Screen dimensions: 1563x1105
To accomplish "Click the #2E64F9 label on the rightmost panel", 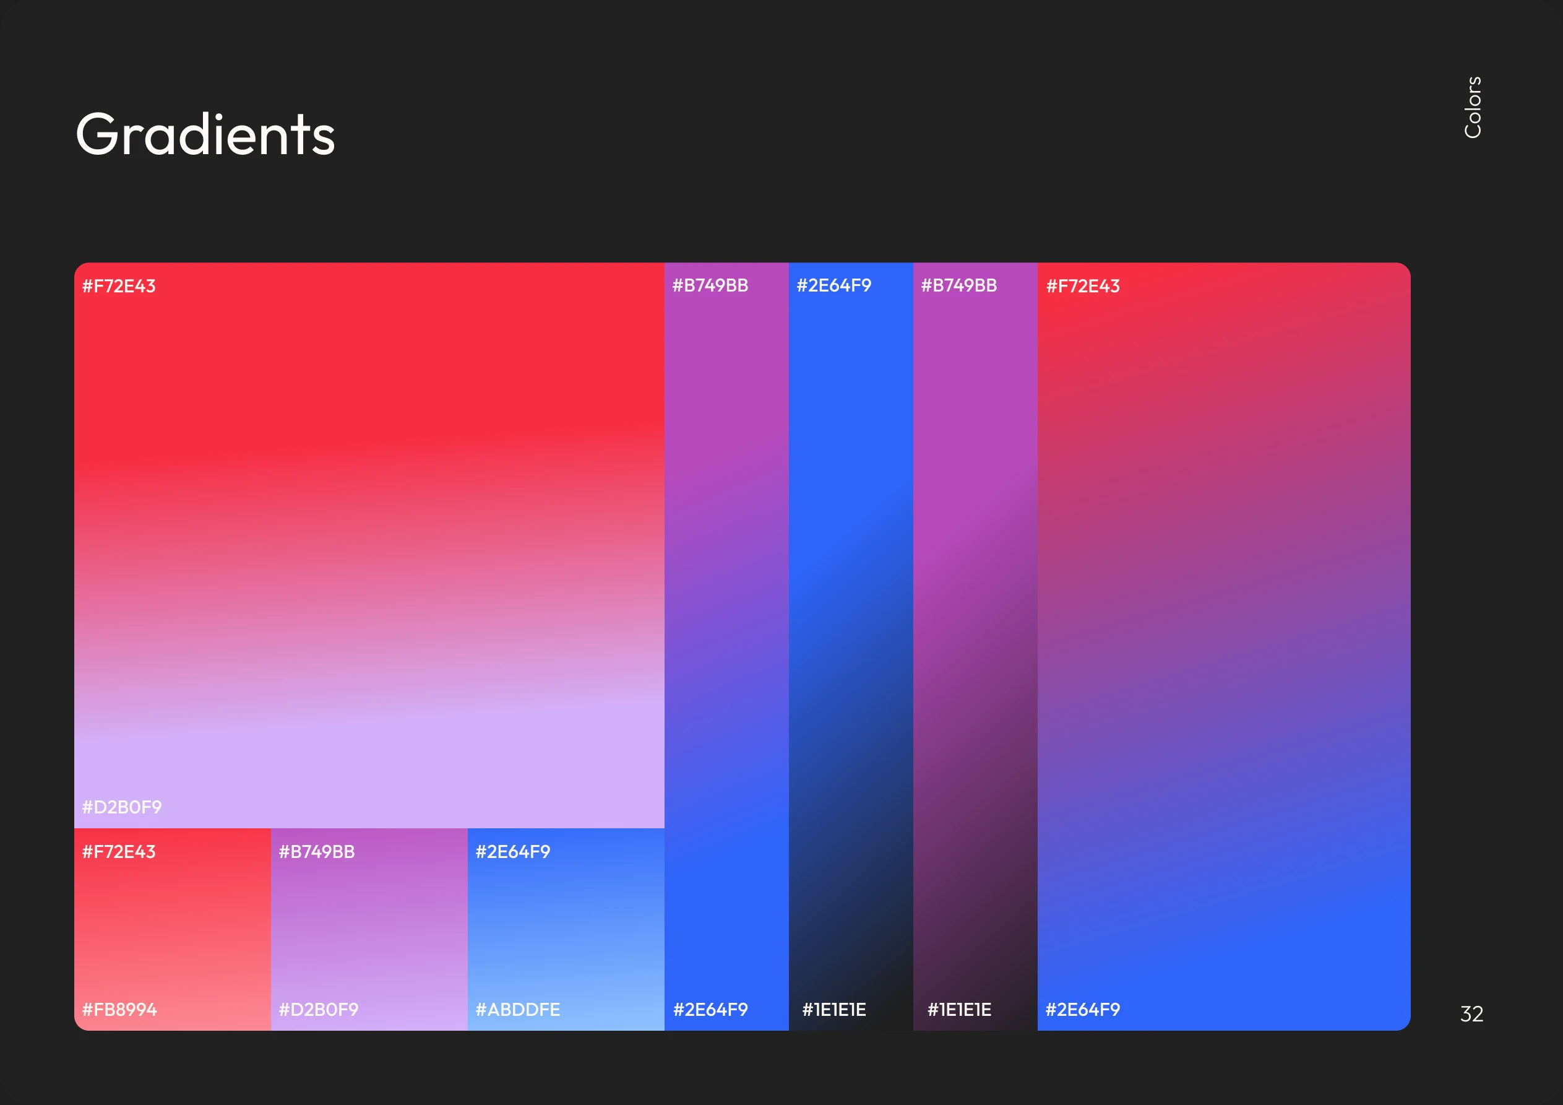I will [1083, 1010].
